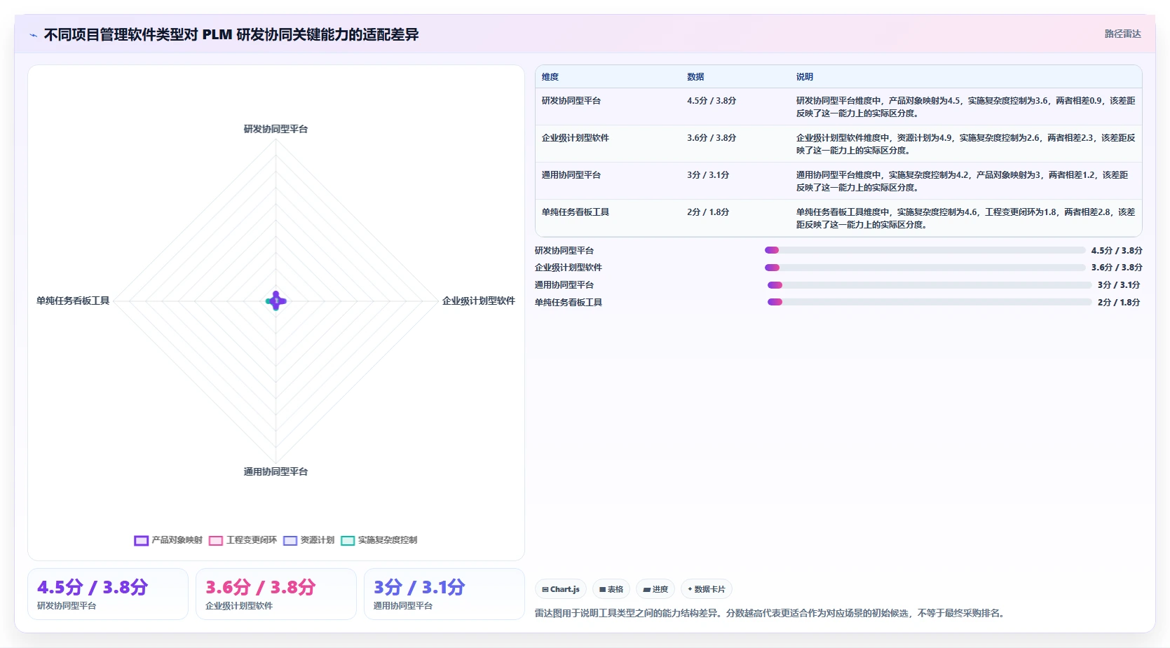The height and width of the screenshot is (648, 1170).
Task: Click the 数据卡片 tag
Action: point(707,589)
